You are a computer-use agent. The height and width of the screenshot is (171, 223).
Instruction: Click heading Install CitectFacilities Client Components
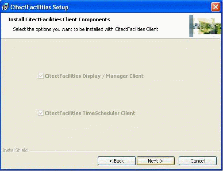[59, 19]
